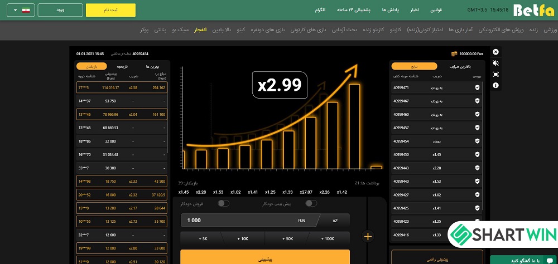The width and height of the screenshot is (558, 264).
Task: Verify draw 40959460 via shield icon
Action: (477, 114)
